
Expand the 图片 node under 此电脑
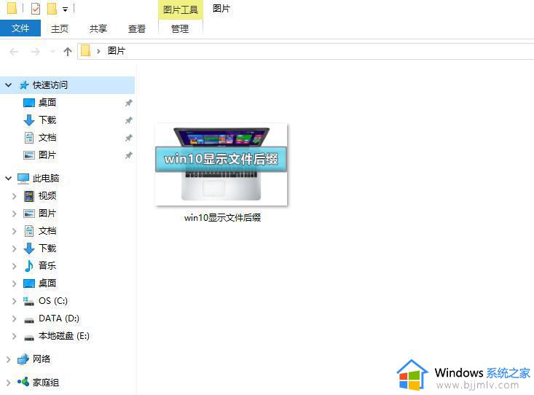click(x=15, y=214)
